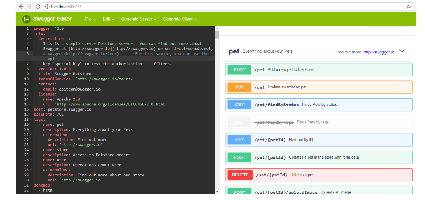Click the Apache license url line
The height and width of the screenshot is (200, 425).
click(105, 104)
